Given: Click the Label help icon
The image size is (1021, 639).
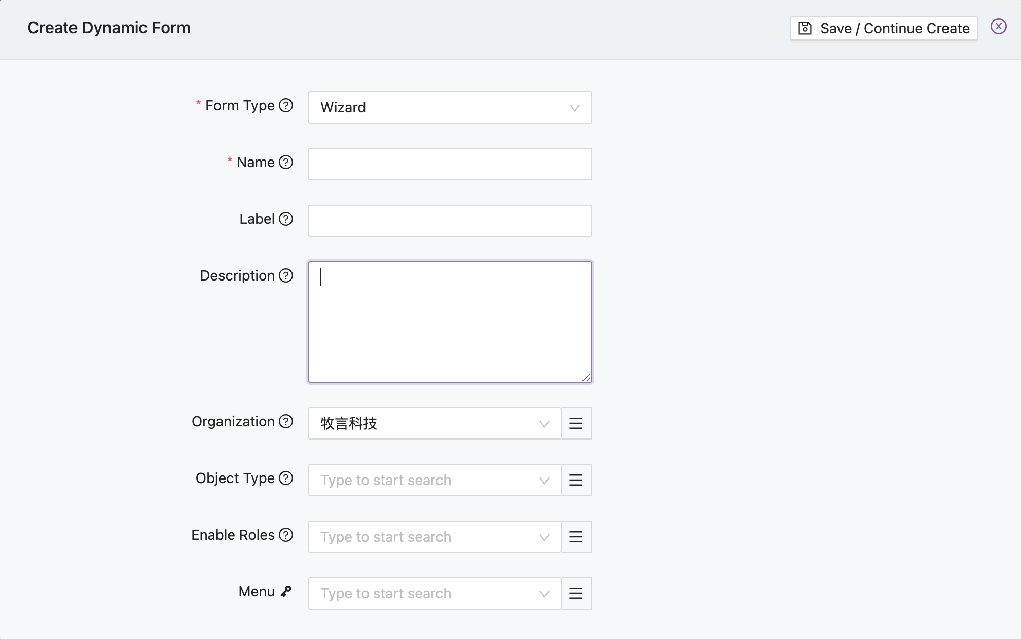Looking at the screenshot, I should tap(287, 219).
